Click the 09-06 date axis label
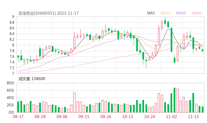This screenshot has width=207, height=123. coord(62,117)
